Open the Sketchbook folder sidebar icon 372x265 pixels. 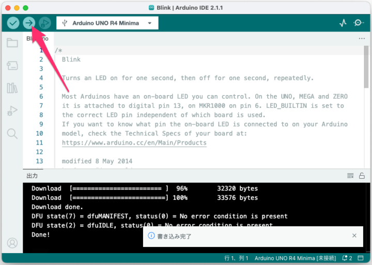point(12,43)
